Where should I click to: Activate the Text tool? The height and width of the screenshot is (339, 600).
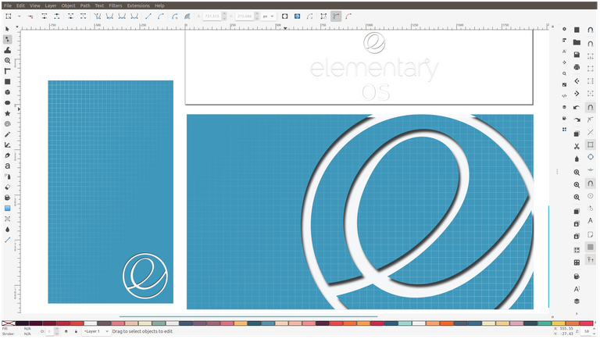tap(7, 166)
